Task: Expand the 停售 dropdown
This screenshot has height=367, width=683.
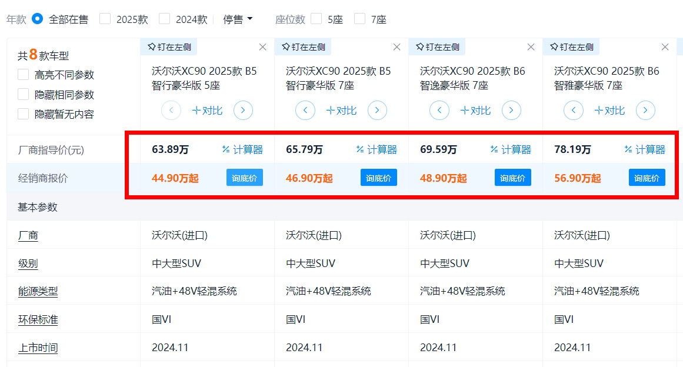Action: (x=238, y=19)
